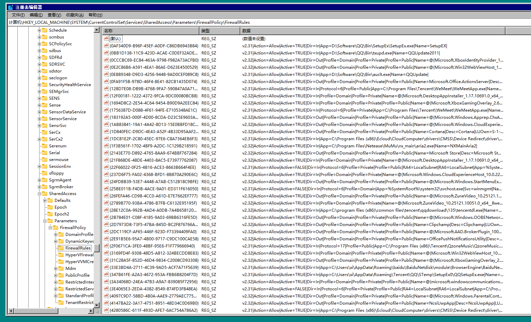Click the Registry Editor title bar icon
Screen dimensions: 531x322
[10, 7]
